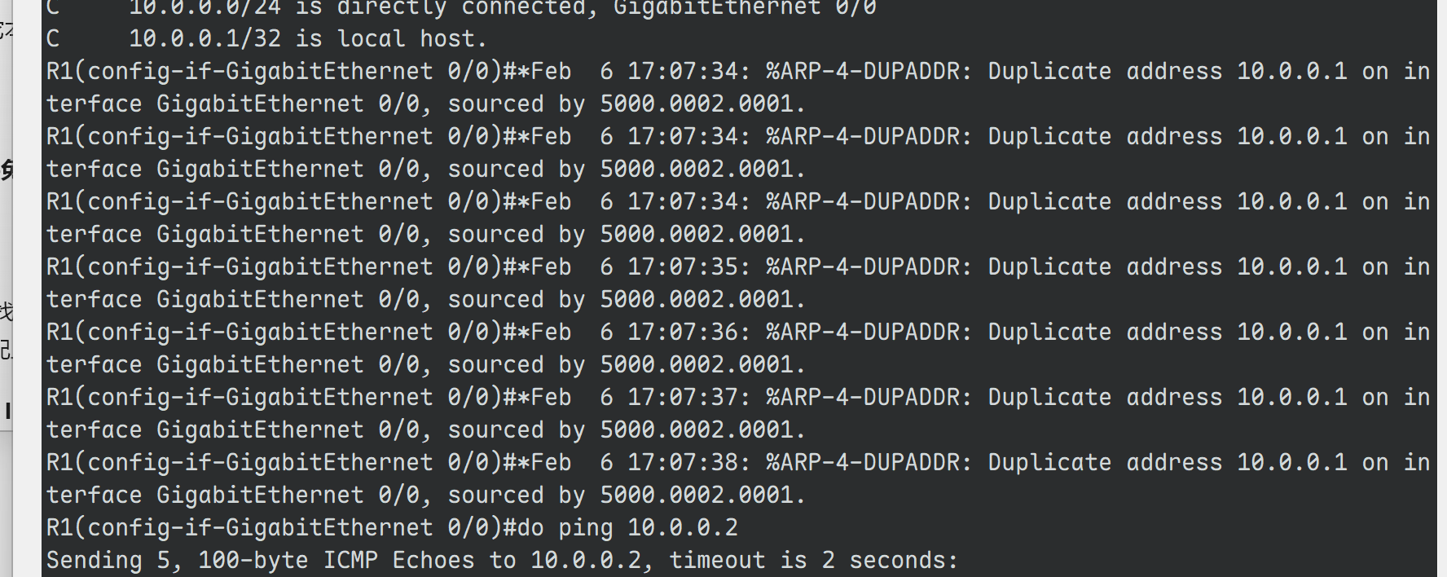Click the 'timeout is 2 seconds' text

coord(813,561)
